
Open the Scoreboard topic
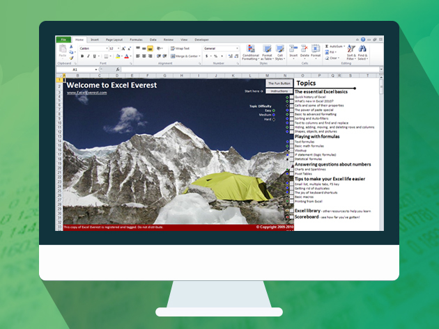point(307,217)
